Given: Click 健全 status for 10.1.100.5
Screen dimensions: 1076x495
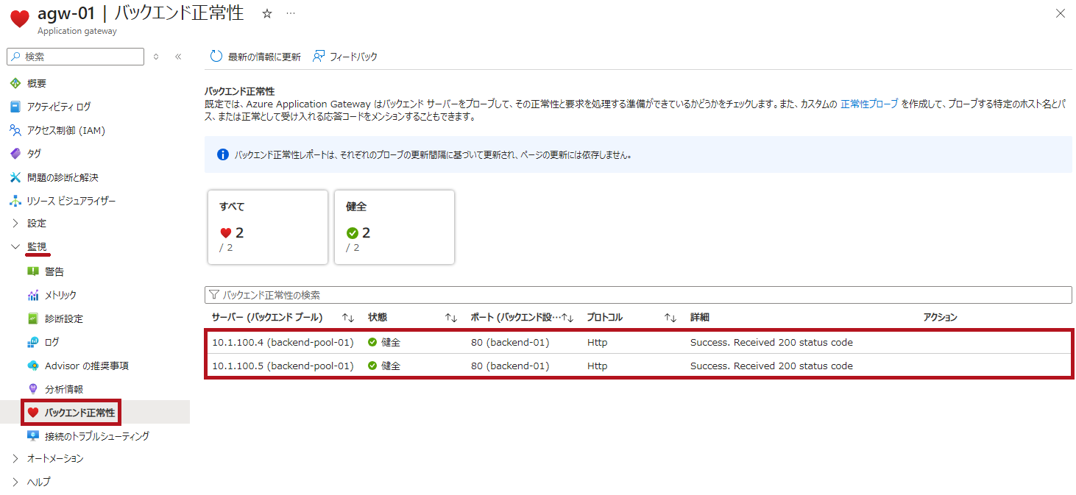Looking at the screenshot, I should coord(384,366).
